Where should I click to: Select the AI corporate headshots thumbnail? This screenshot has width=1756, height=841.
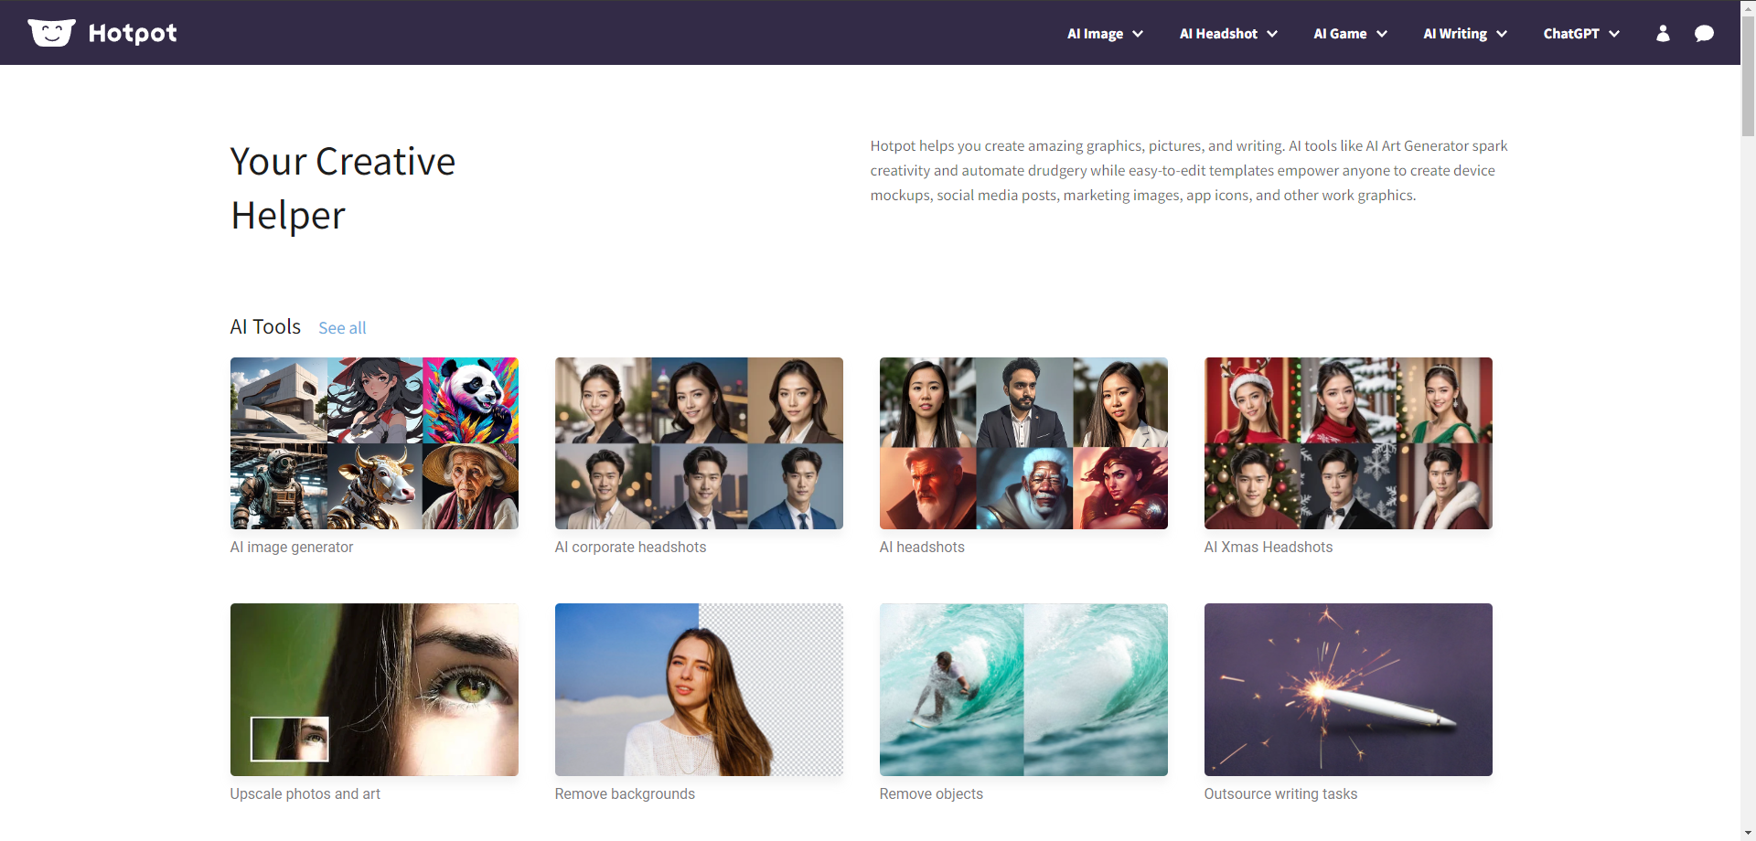pyautogui.click(x=699, y=443)
